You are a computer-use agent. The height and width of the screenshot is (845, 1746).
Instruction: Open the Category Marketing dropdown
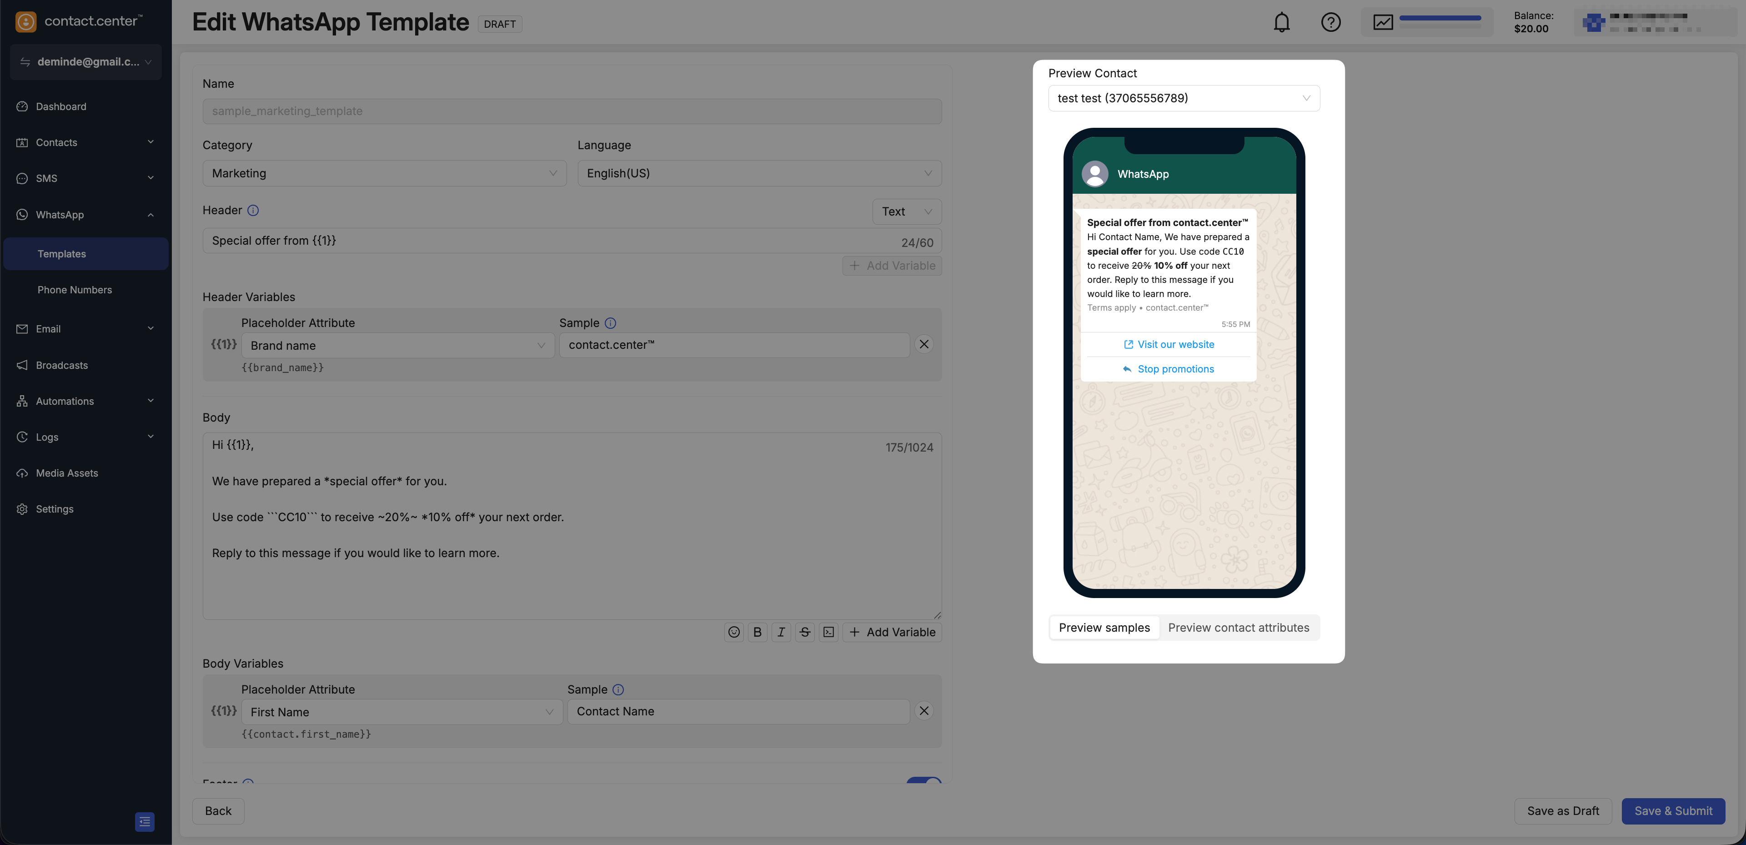click(384, 174)
